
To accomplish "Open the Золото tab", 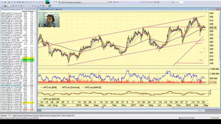I will tap(48, 116).
